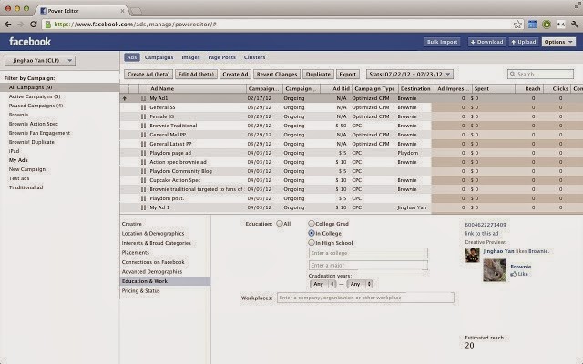583x364 pixels.
Task: Bookmark the page with the star icon
Action: pyautogui.click(x=517, y=25)
